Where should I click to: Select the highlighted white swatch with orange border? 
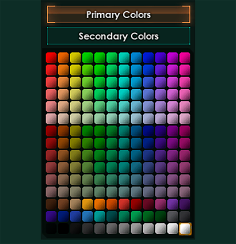[x=185, y=229]
